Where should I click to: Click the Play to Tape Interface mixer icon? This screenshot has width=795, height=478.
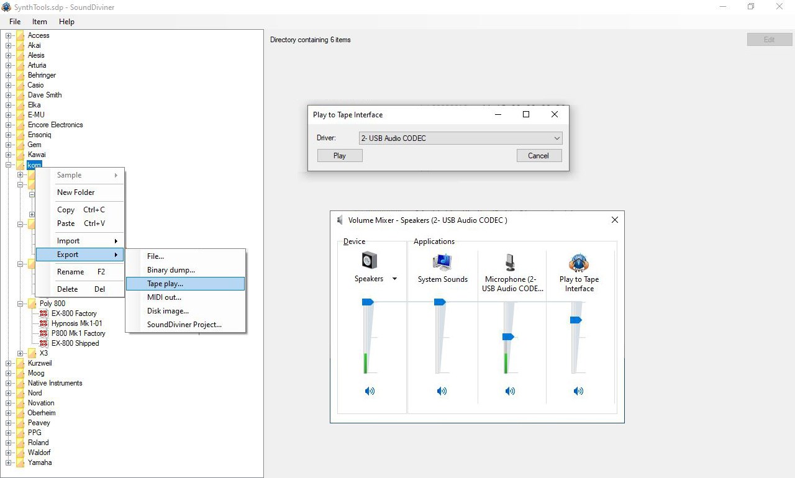point(578,263)
